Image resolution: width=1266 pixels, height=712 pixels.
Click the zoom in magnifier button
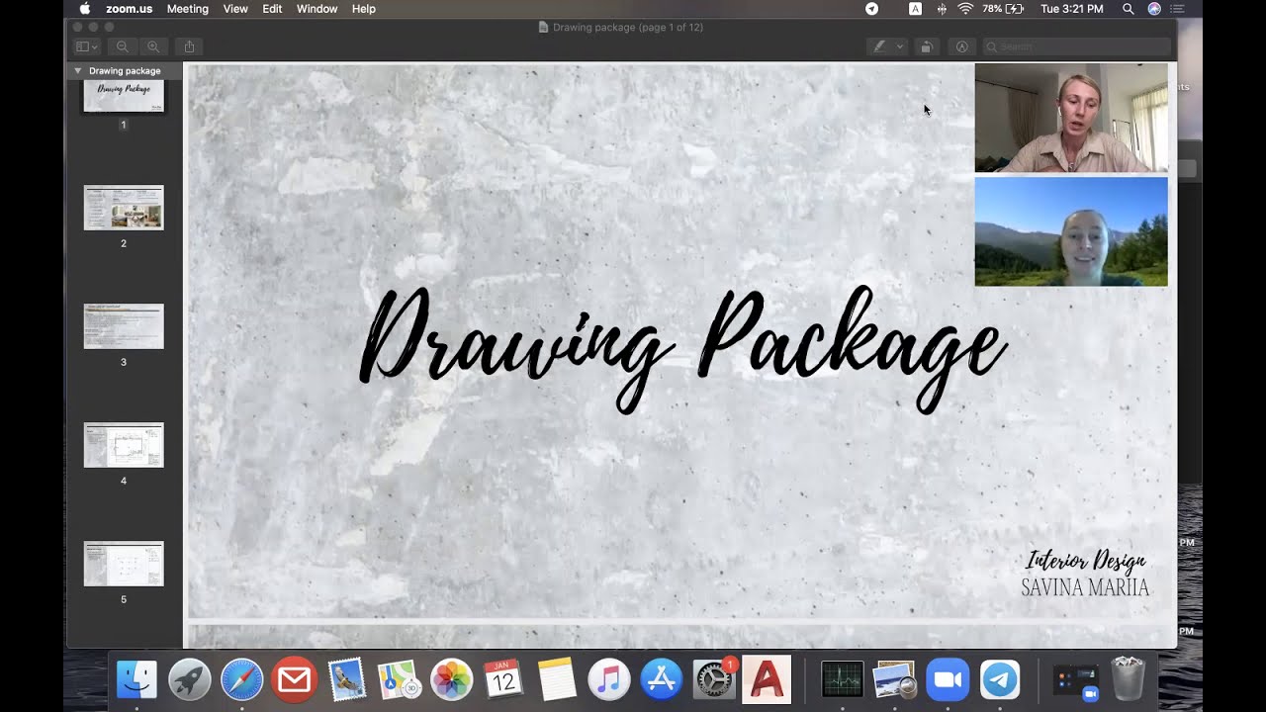point(153,46)
